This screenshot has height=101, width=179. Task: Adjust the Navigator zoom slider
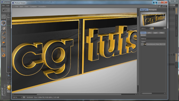click(x=156, y=28)
